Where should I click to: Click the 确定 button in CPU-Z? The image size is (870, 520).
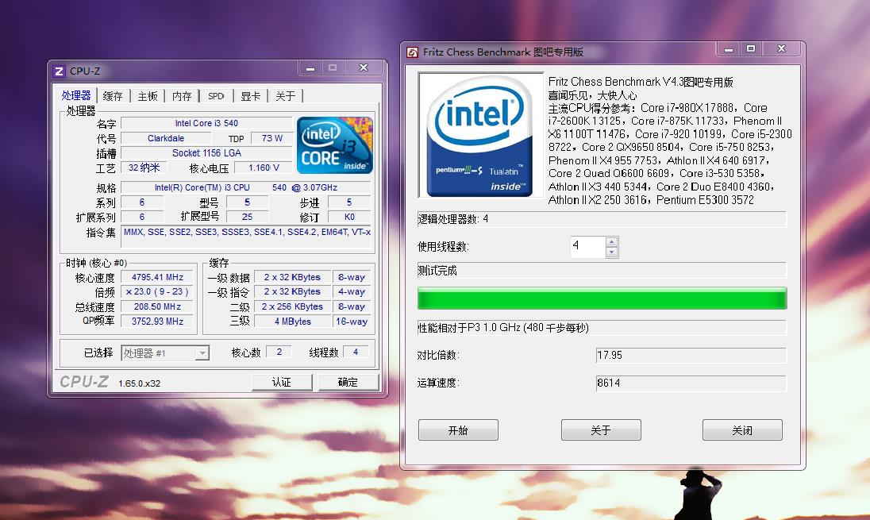click(348, 383)
